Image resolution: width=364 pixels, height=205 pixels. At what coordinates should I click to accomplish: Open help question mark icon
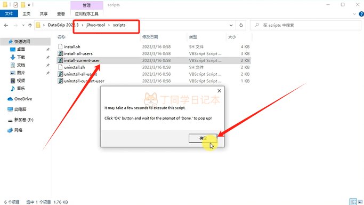tap(361, 14)
